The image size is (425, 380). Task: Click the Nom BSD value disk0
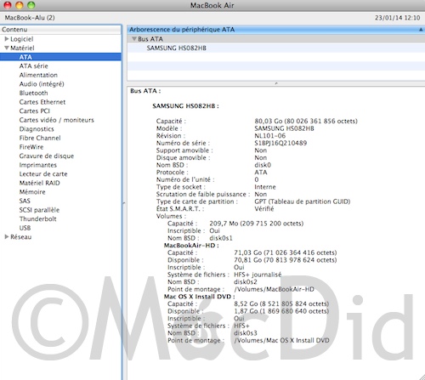(x=263, y=165)
